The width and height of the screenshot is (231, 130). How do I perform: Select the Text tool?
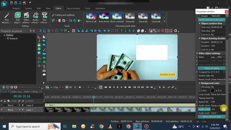44,67
